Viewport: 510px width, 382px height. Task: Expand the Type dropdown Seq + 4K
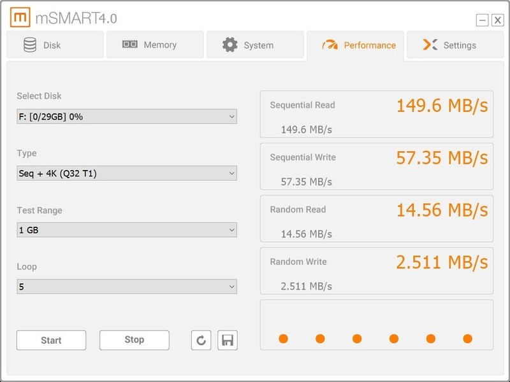(127, 173)
